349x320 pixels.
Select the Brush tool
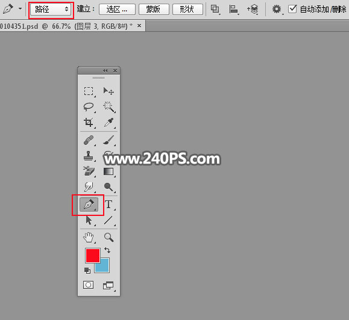click(108, 140)
